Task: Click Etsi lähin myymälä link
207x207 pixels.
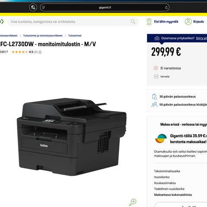Action: coord(166,22)
